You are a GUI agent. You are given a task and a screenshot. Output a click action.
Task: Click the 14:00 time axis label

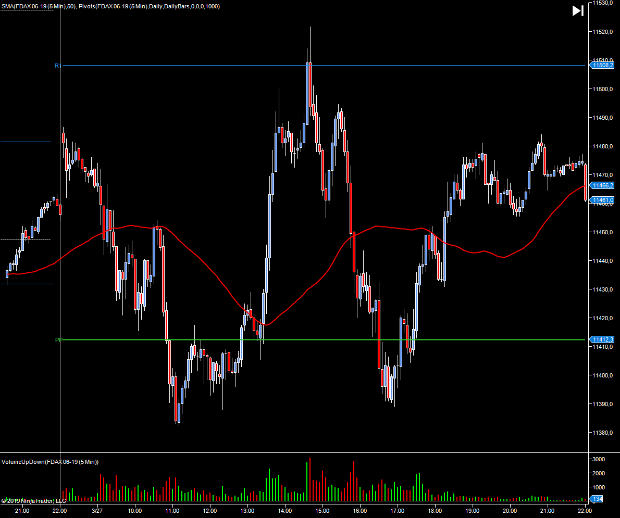pos(284,511)
